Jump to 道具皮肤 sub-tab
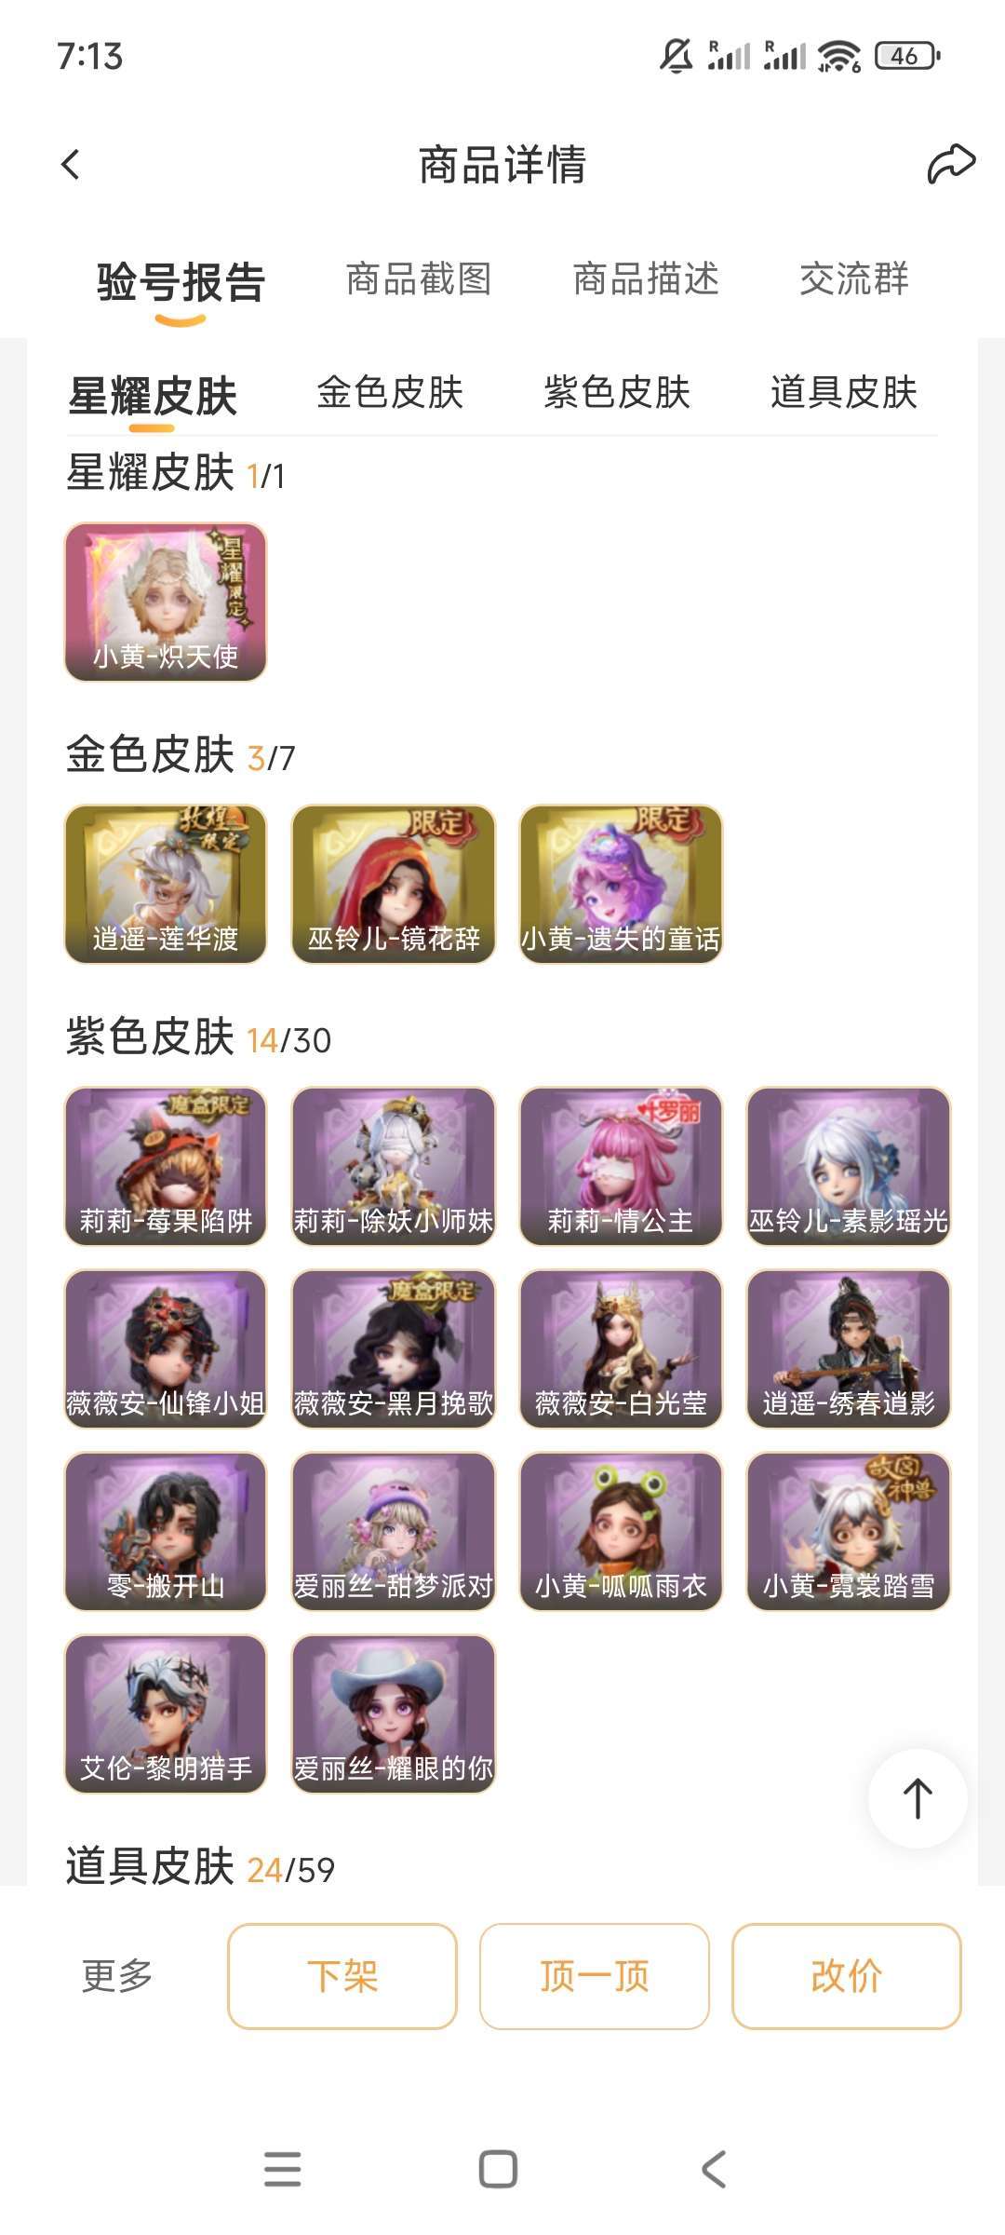The image size is (1005, 2235). (844, 392)
